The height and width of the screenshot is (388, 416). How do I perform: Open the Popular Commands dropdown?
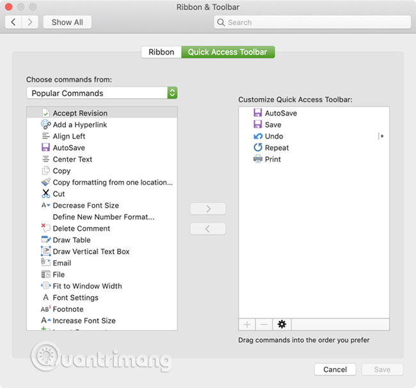point(102,93)
